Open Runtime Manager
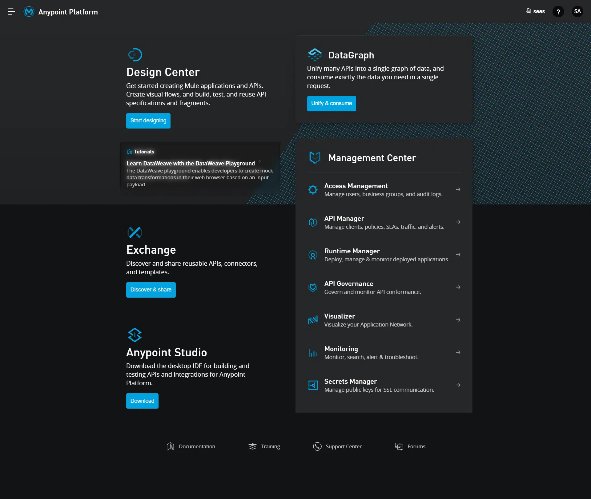 [384, 255]
